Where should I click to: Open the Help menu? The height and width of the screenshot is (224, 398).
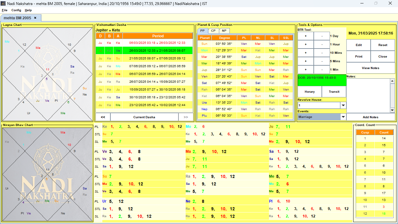point(28,10)
